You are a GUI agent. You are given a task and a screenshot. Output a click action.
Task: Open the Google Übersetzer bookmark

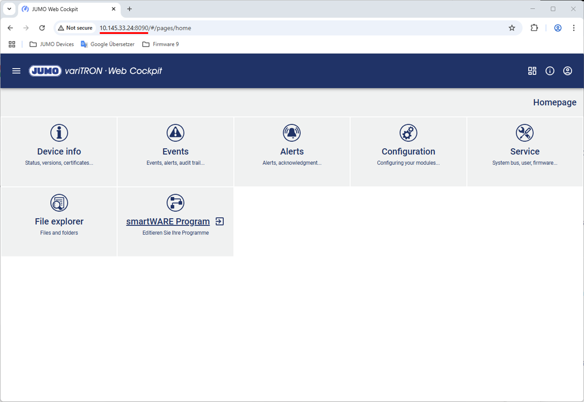pos(108,44)
